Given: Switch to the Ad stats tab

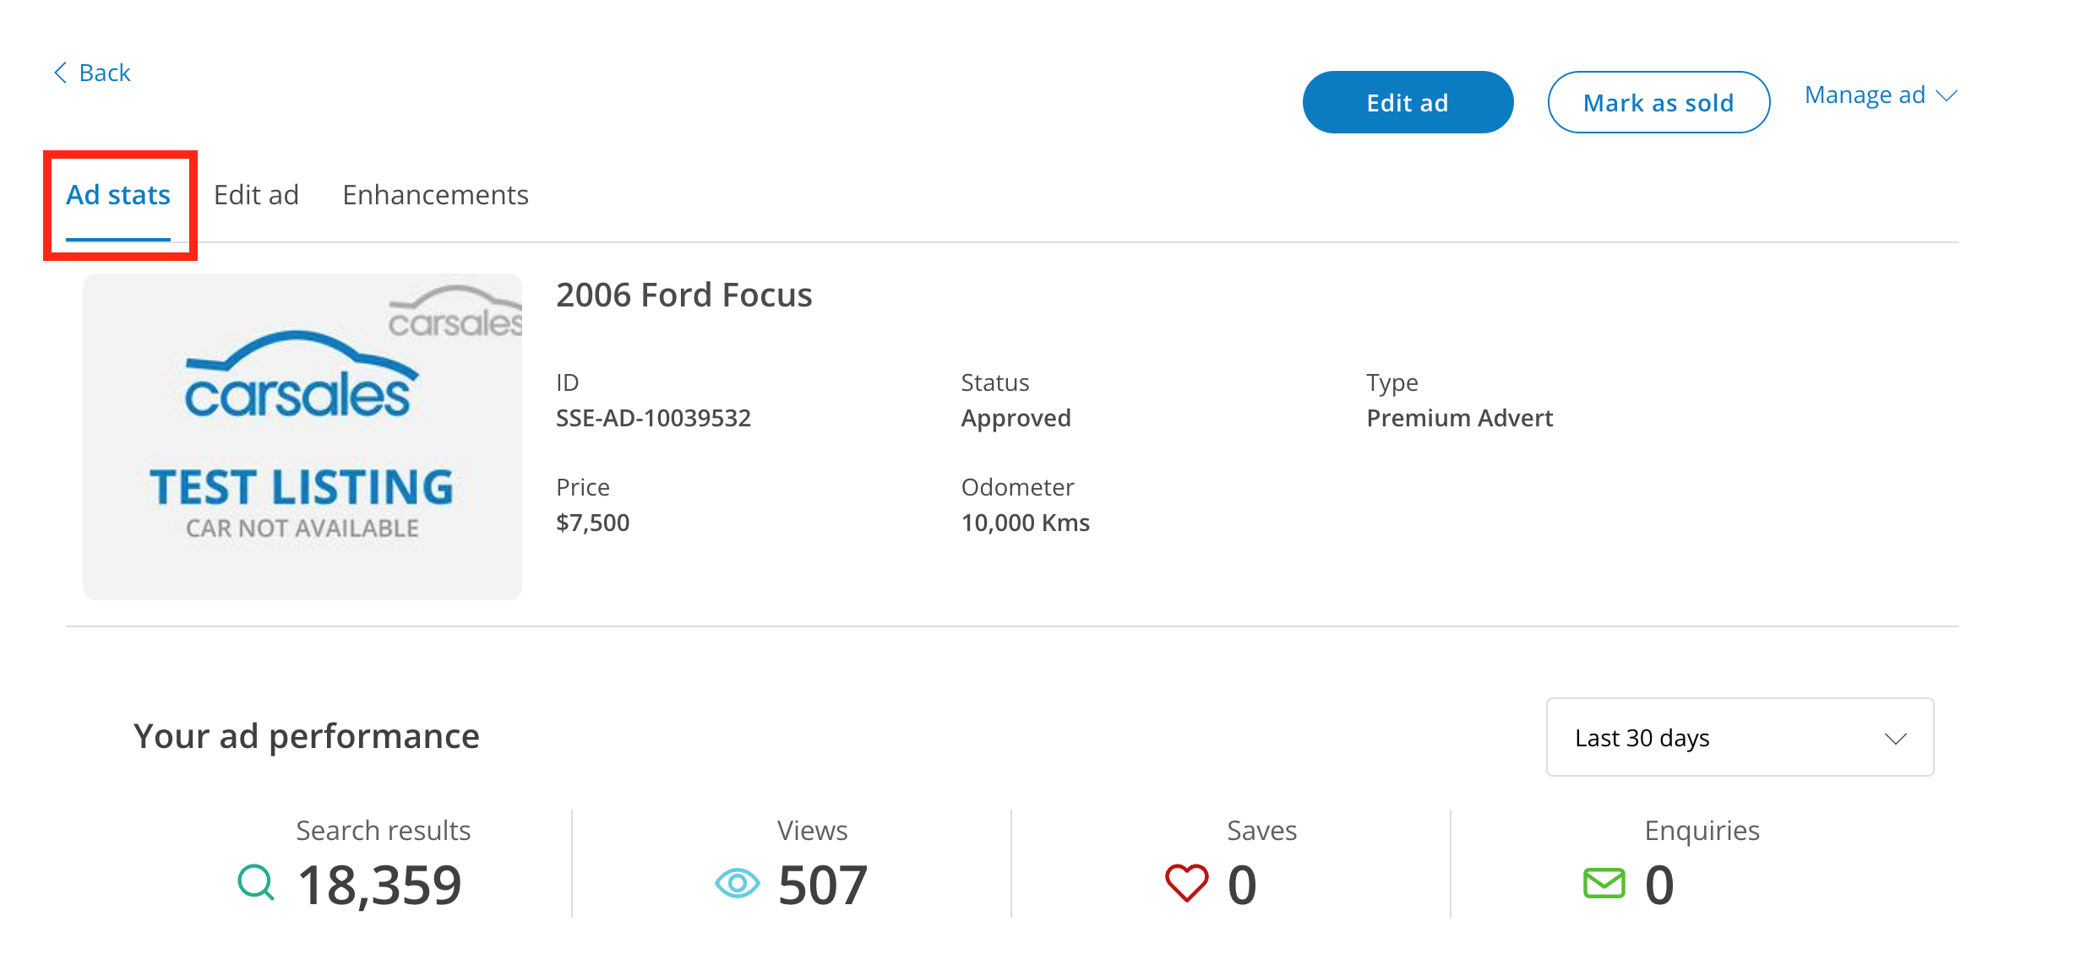Looking at the screenshot, I should 118,196.
